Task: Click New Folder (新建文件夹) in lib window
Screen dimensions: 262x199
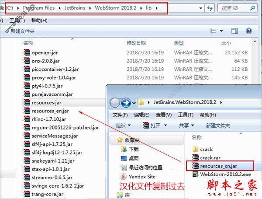Action: click(x=23, y=31)
